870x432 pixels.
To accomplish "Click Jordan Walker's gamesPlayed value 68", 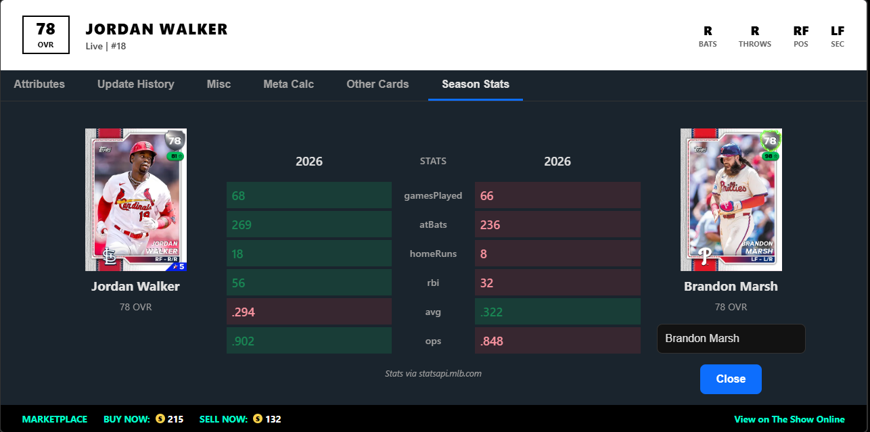I will click(309, 195).
